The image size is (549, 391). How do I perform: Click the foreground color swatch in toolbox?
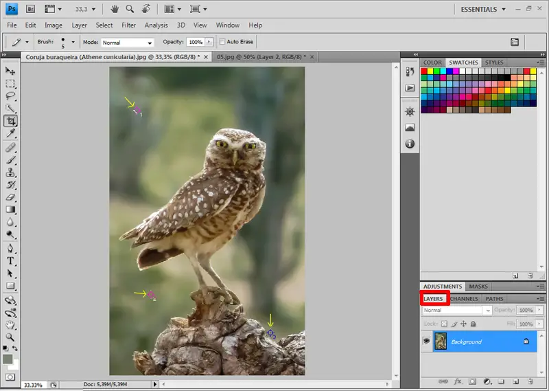tap(8, 359)
